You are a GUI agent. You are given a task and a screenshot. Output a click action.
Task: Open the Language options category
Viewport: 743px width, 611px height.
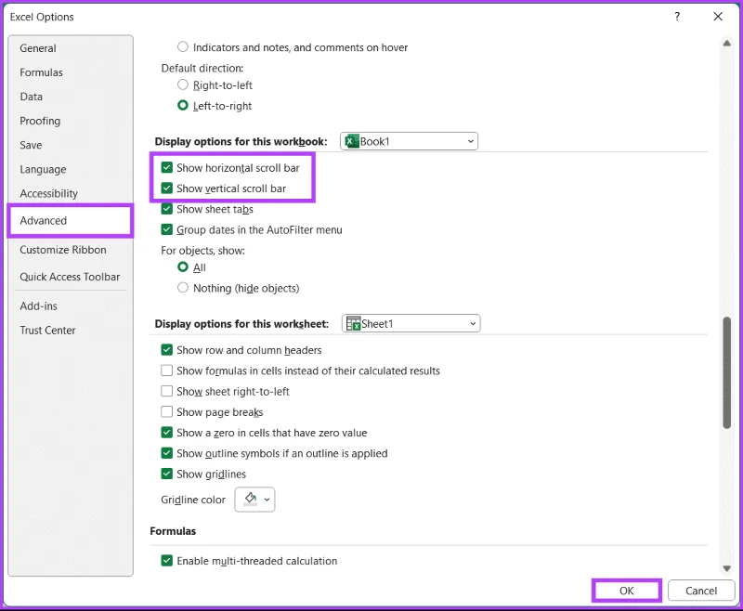(x=43, y=169)
